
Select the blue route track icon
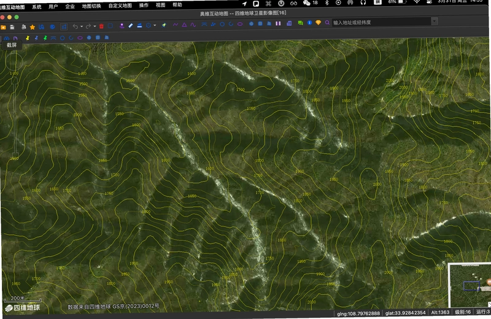tap(41, 27)
